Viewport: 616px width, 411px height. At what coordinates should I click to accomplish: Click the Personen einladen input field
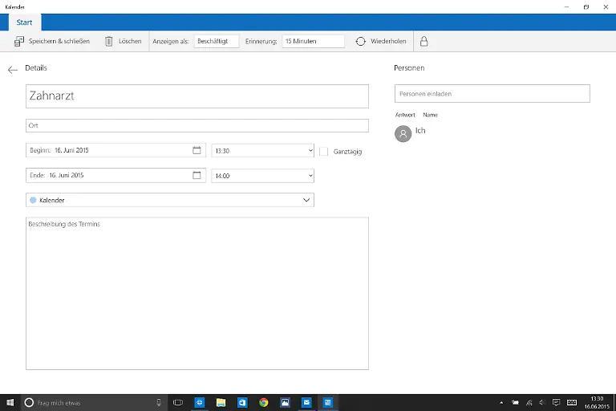pyautogui.click(x=492, y=94)
